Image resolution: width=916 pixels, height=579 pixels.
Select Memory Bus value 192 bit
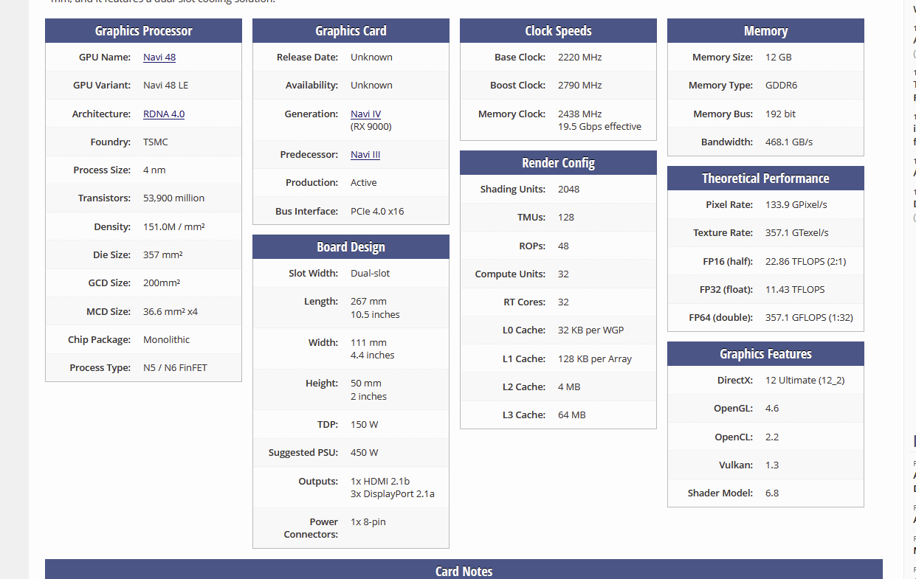point(781,114)
